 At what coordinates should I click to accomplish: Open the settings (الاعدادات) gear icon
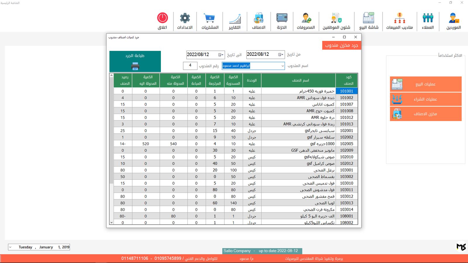[185, 18]
